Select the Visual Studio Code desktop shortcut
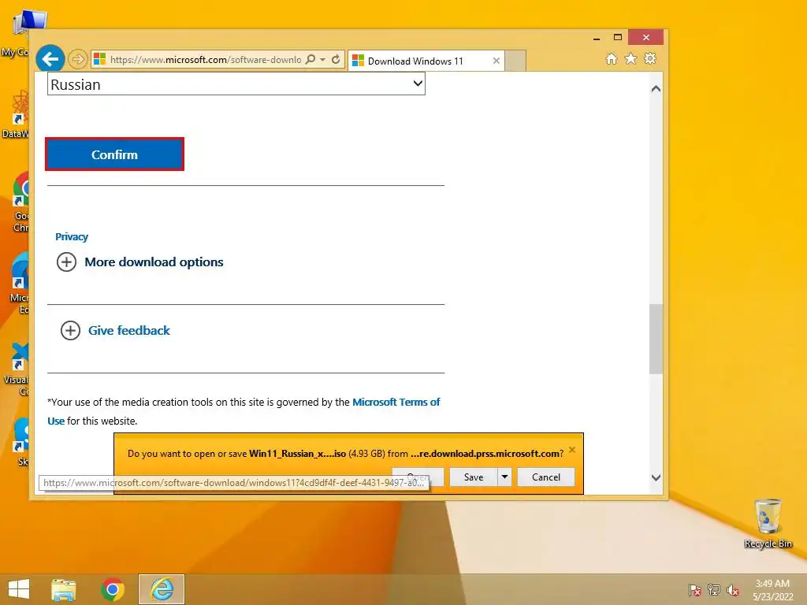807x605 pixels. tap(17, 369)
